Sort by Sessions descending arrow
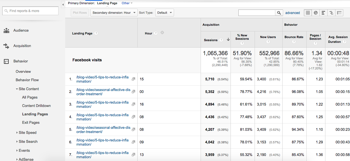This screenshot has width=350, height=161. coord(228,40)
